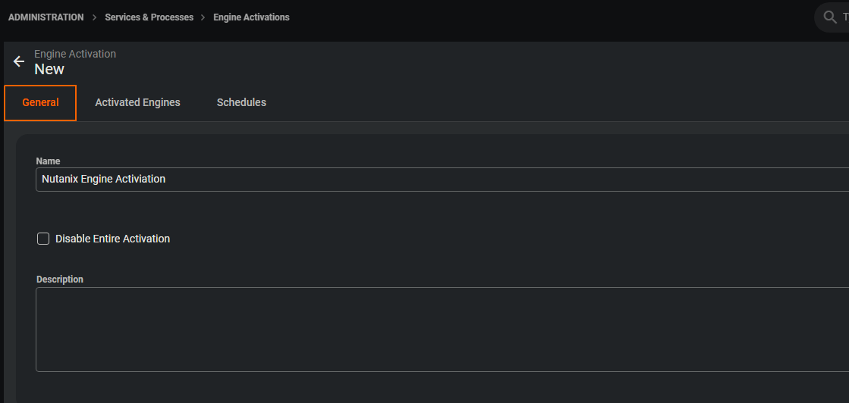Screen dimensions: 849x403
Task: Switch to the General tab
Action: click(x=40, y=103)
